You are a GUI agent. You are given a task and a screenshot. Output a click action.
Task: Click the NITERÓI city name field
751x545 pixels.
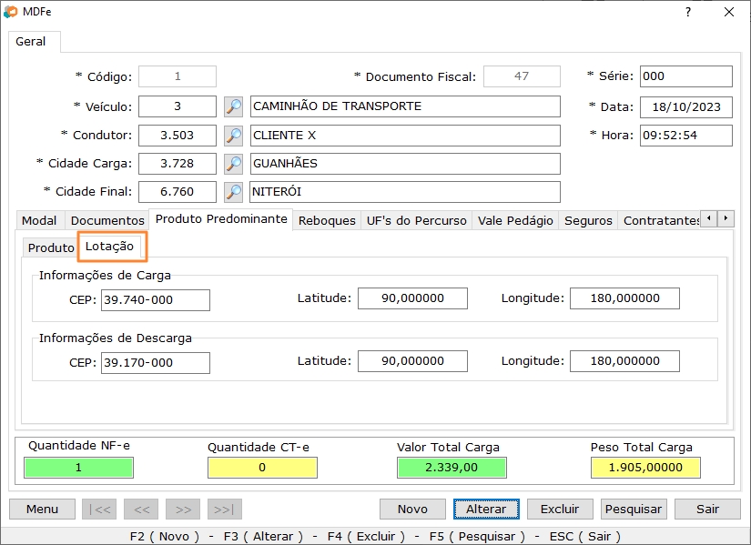coord(405,192)
